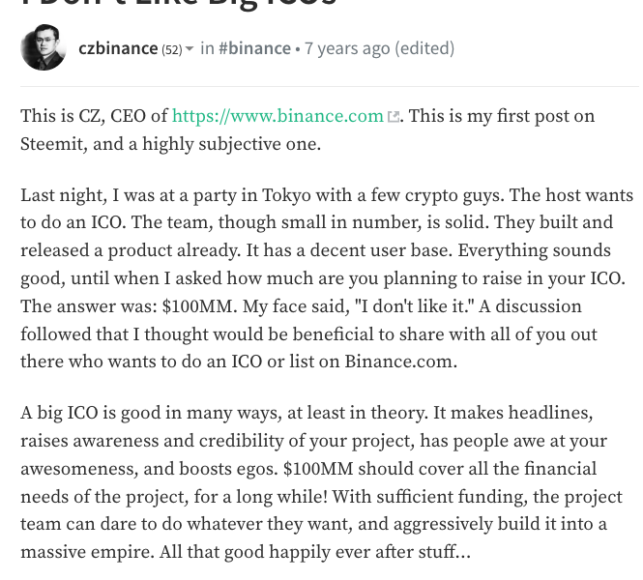The image size is (643, 580).
Task: Click the phrase "Last night" in the post
Action: click(x=64, y=195)
